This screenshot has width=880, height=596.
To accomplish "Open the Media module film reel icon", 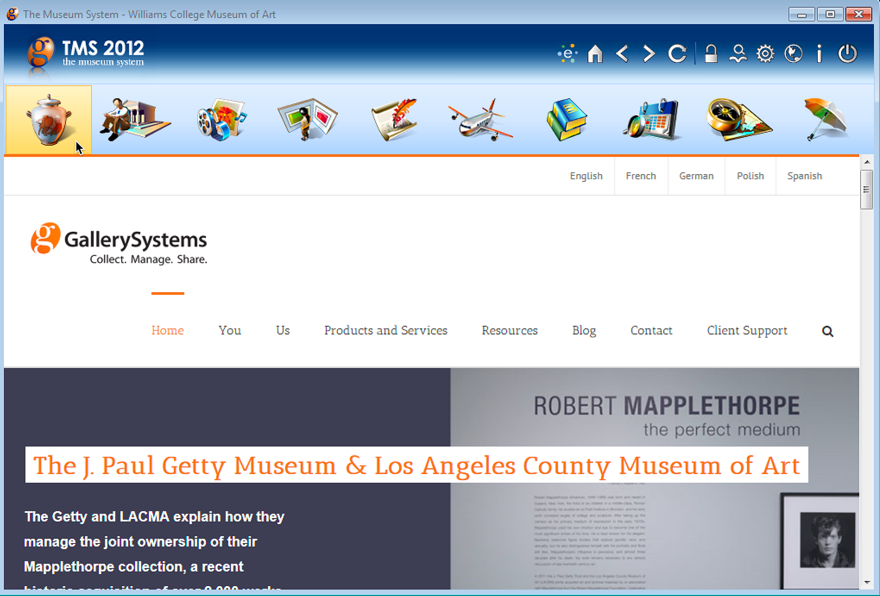I will (221, 119).
